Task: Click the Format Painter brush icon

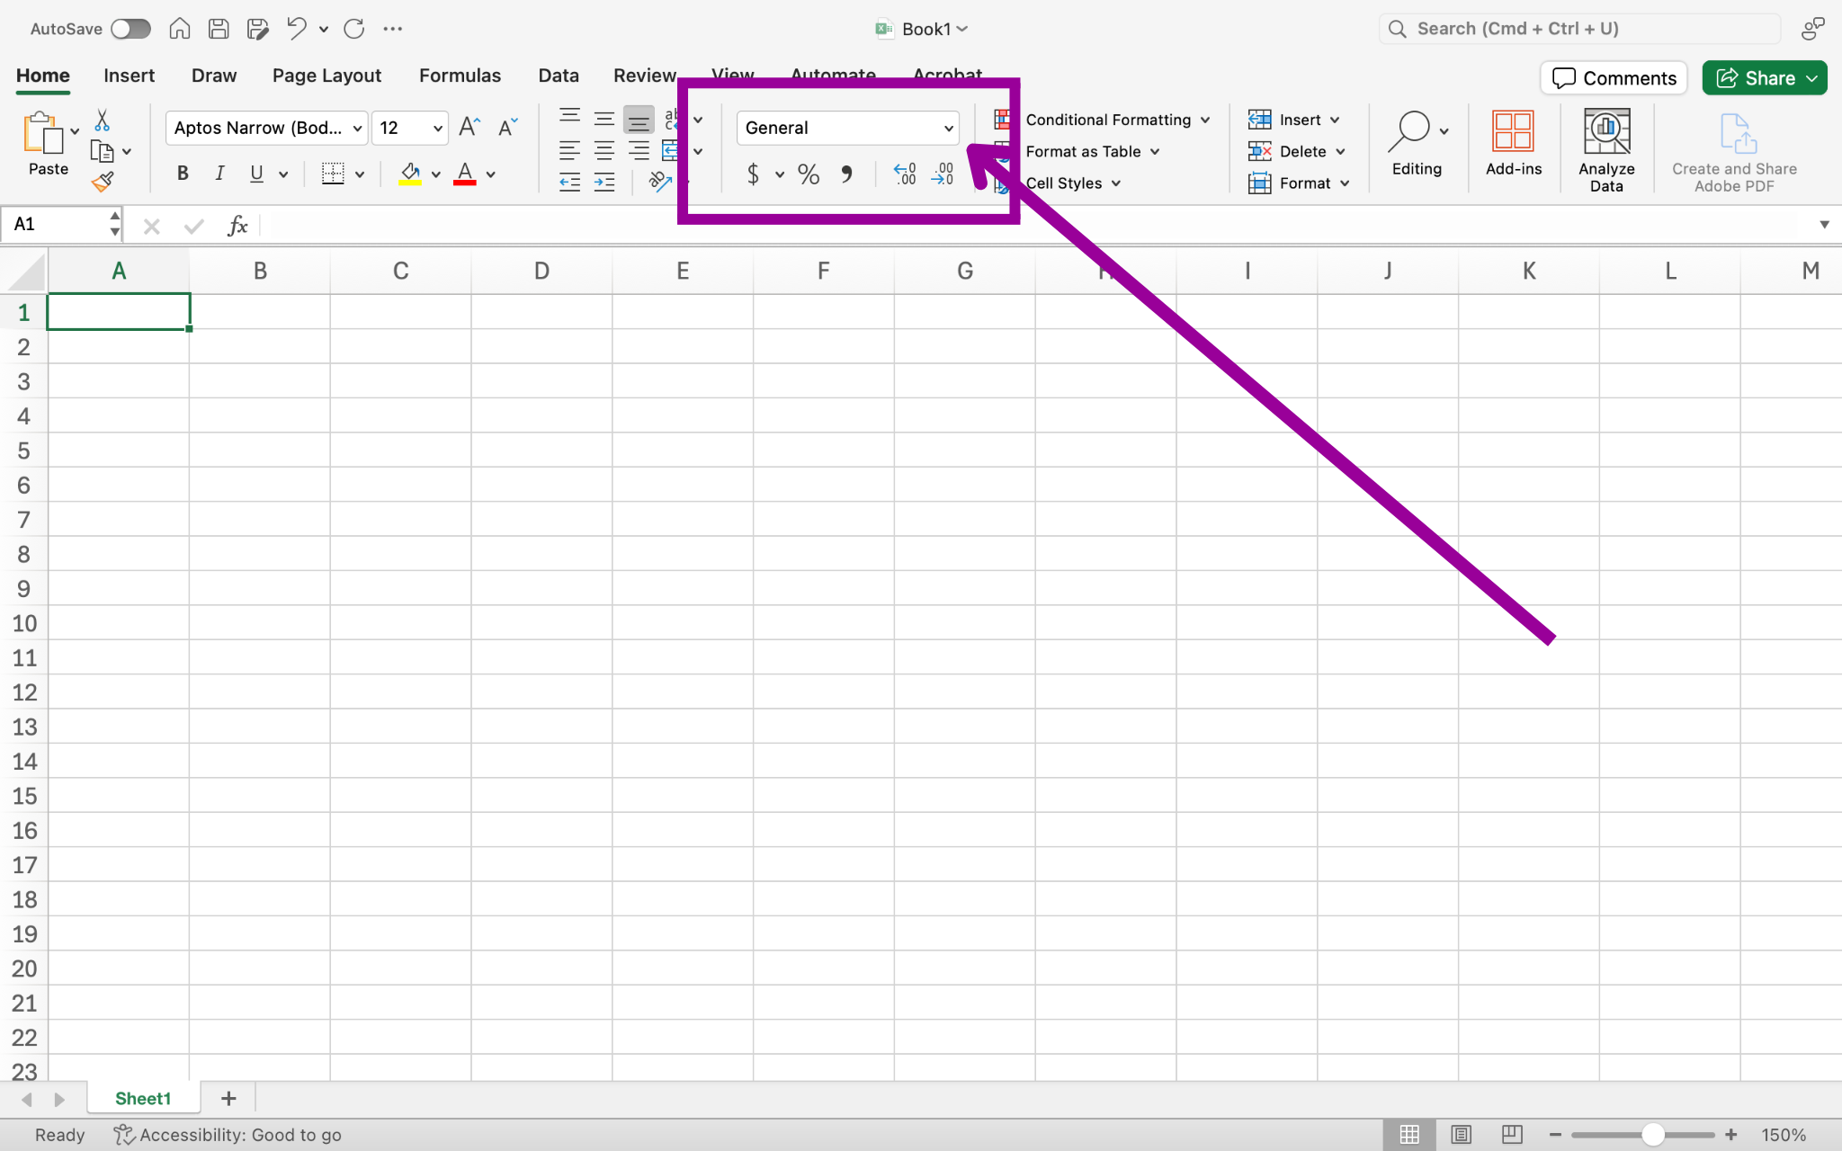Action: tap(103, 183)
